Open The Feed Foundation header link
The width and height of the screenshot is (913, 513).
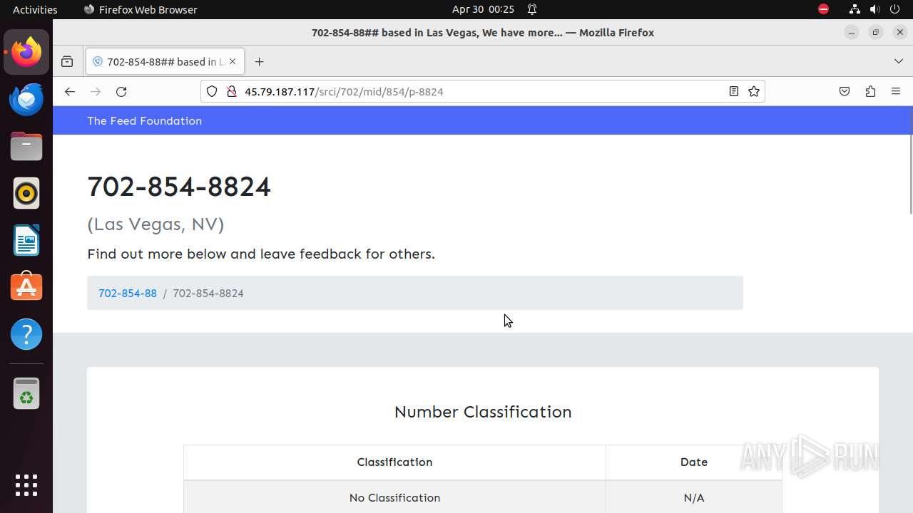coord(144,120)
